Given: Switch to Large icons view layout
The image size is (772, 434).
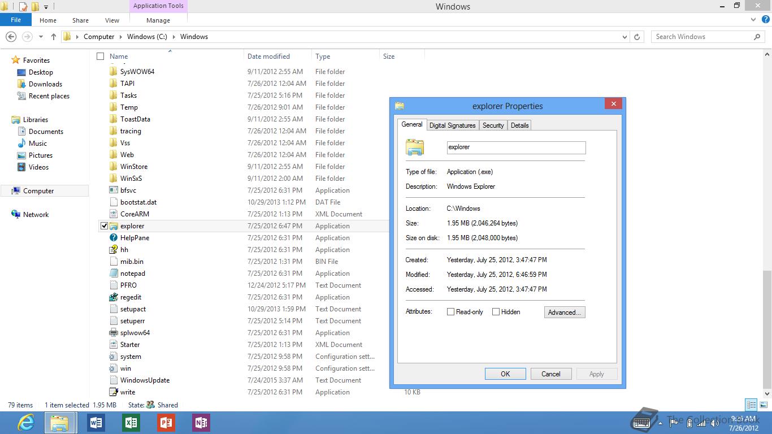Looking at the screenshot, I should click(762, 405).
